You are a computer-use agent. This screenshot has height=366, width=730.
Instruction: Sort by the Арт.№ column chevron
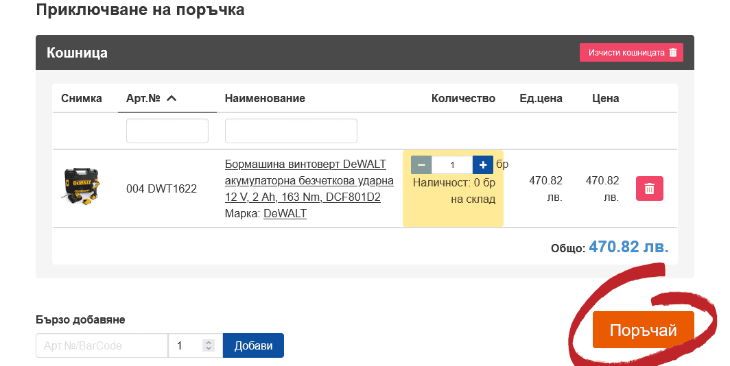172,98
